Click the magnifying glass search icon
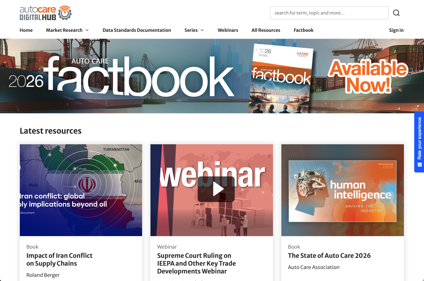424x281 pixels. click(396, 13)
